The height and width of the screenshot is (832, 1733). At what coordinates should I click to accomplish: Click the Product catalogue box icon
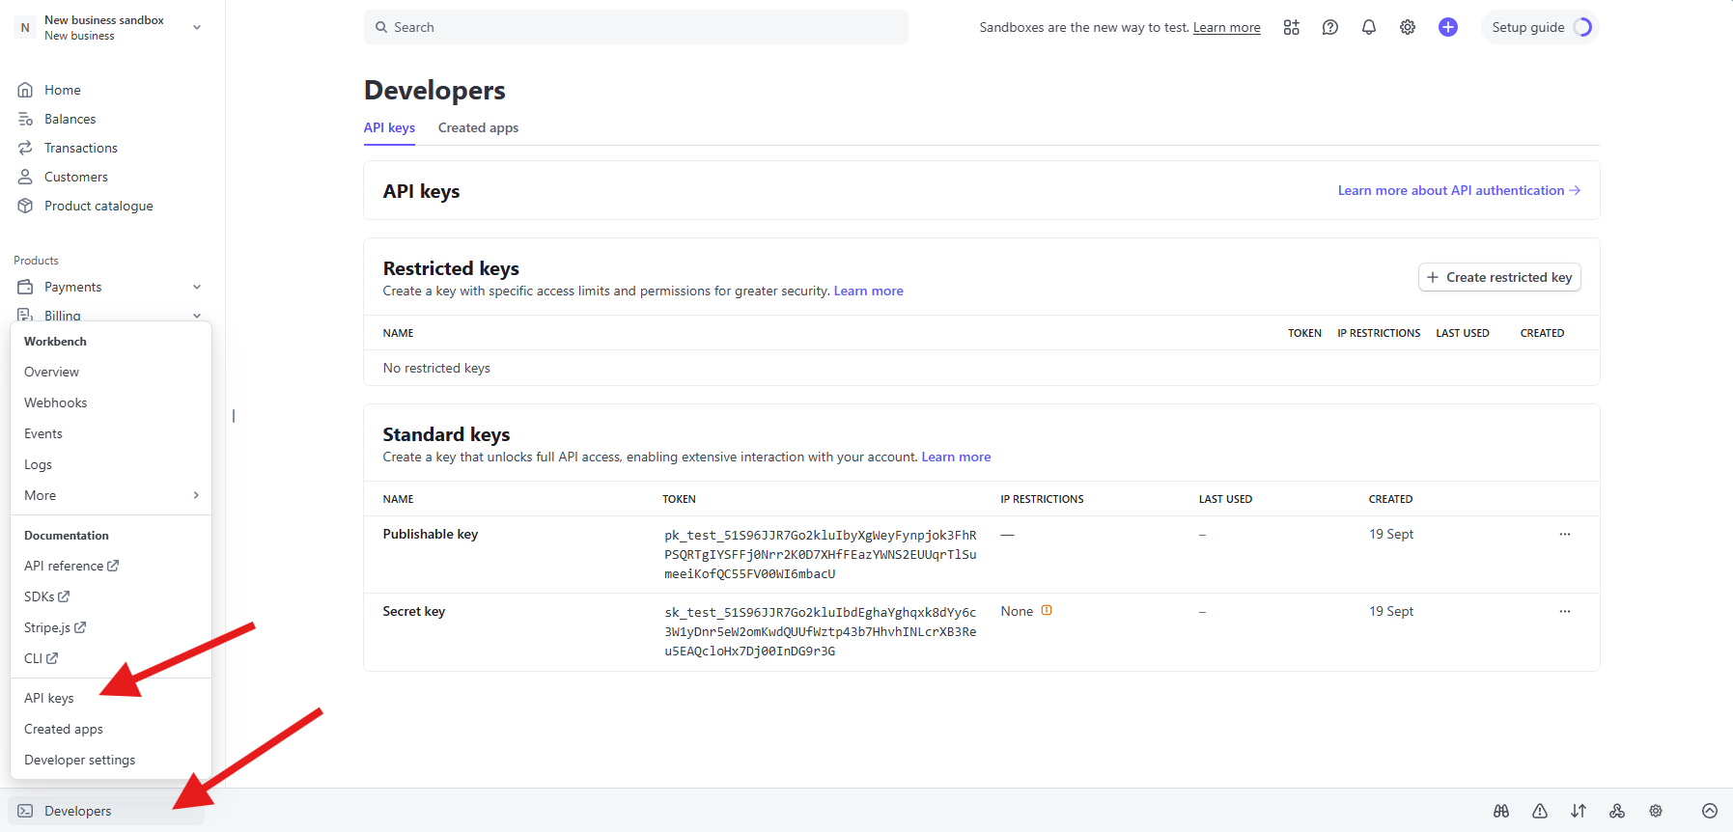[x=25, y=206]
